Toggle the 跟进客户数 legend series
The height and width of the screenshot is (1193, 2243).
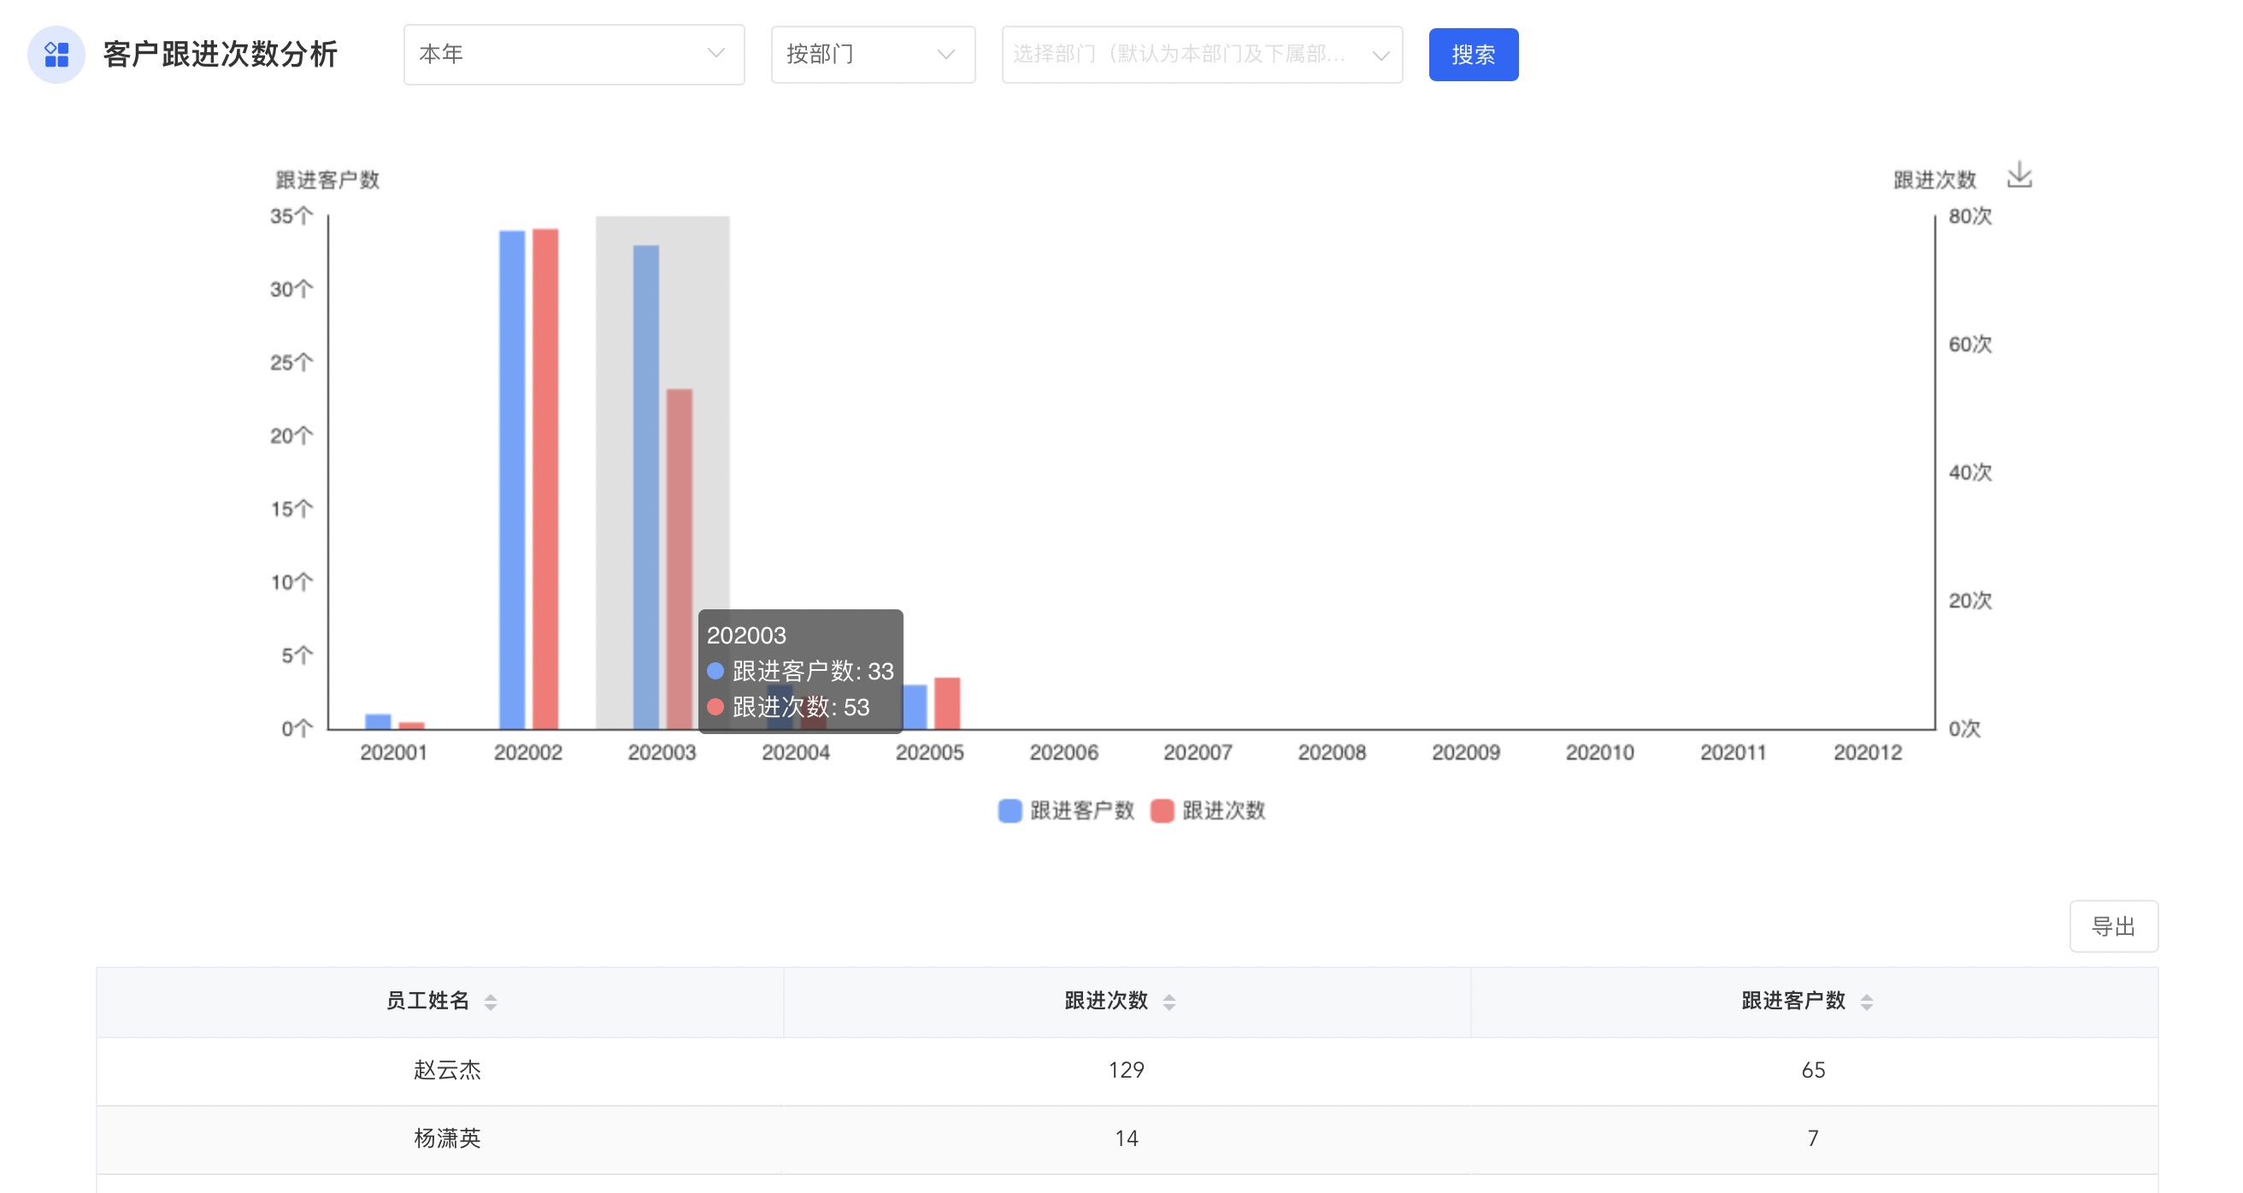click(1066, 811)
